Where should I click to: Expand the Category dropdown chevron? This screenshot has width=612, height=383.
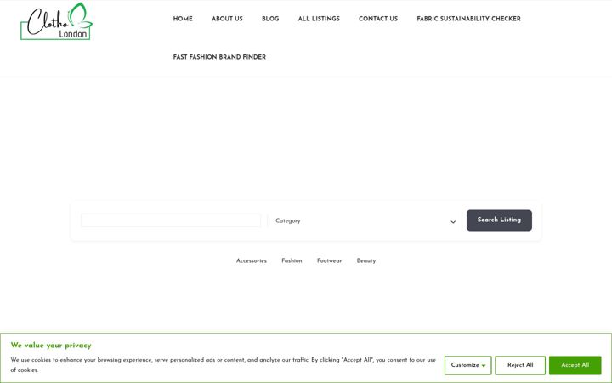453,221
